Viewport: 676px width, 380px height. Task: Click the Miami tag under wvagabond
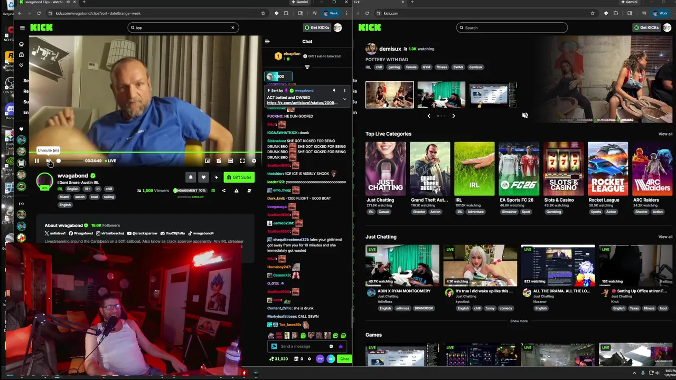64,197
